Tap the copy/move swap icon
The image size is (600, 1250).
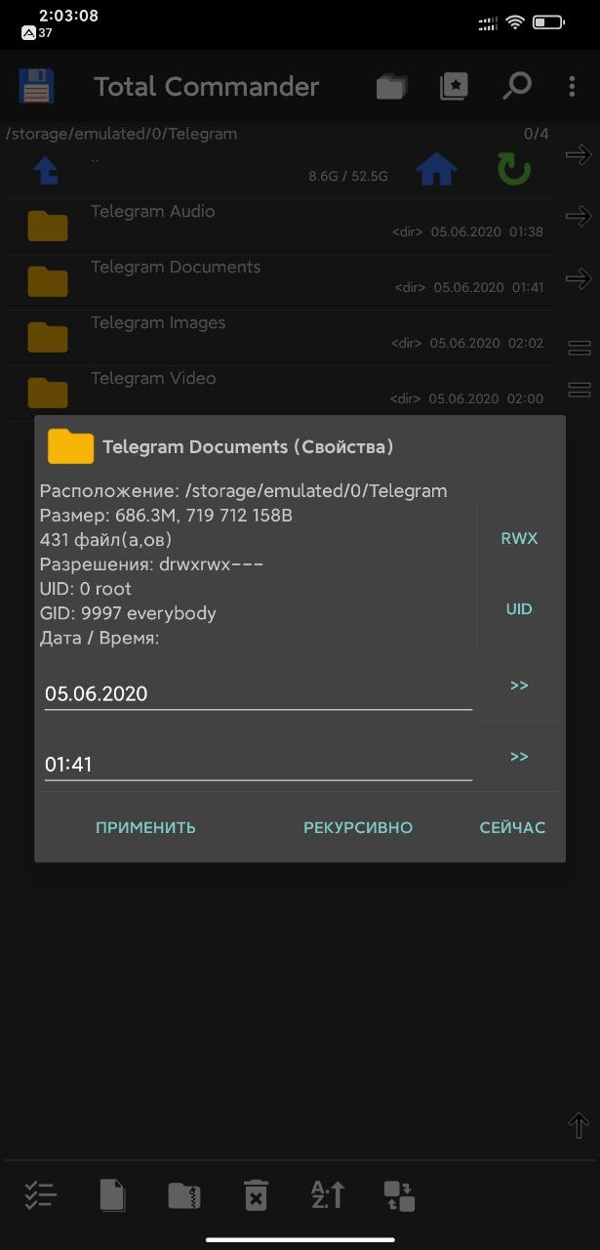point(399,1195)
